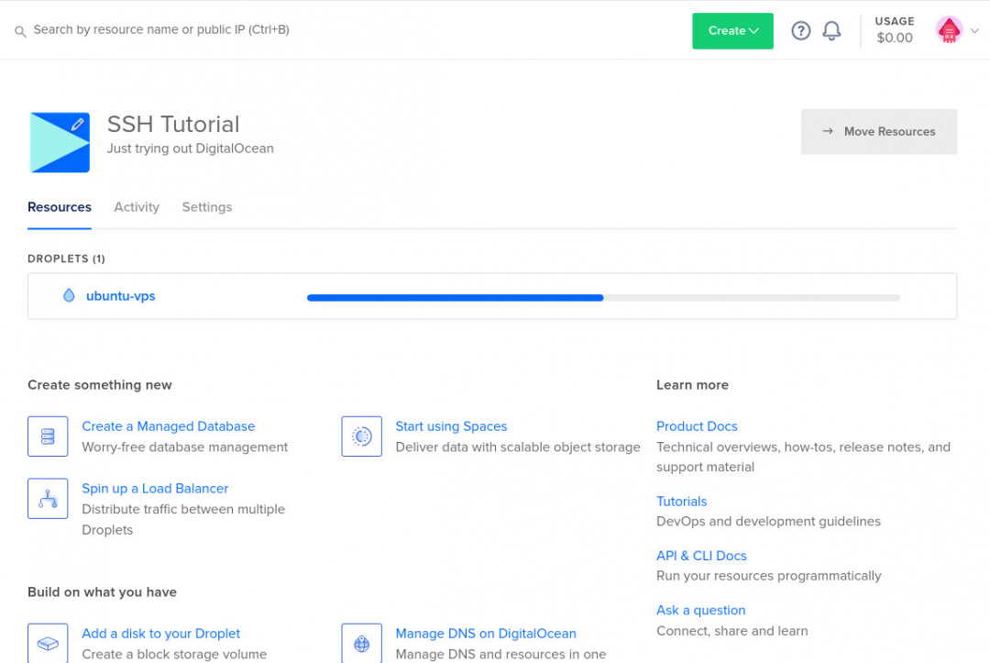The height and width of the screenshot is (663, 990).
Task: Click the search magnifier icon
Action: (20, 31)
